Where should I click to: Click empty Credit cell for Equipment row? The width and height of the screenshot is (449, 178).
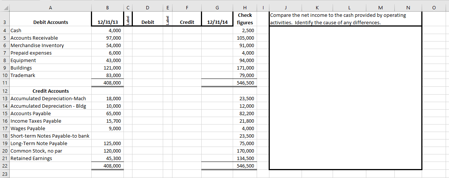coord(186,60)
